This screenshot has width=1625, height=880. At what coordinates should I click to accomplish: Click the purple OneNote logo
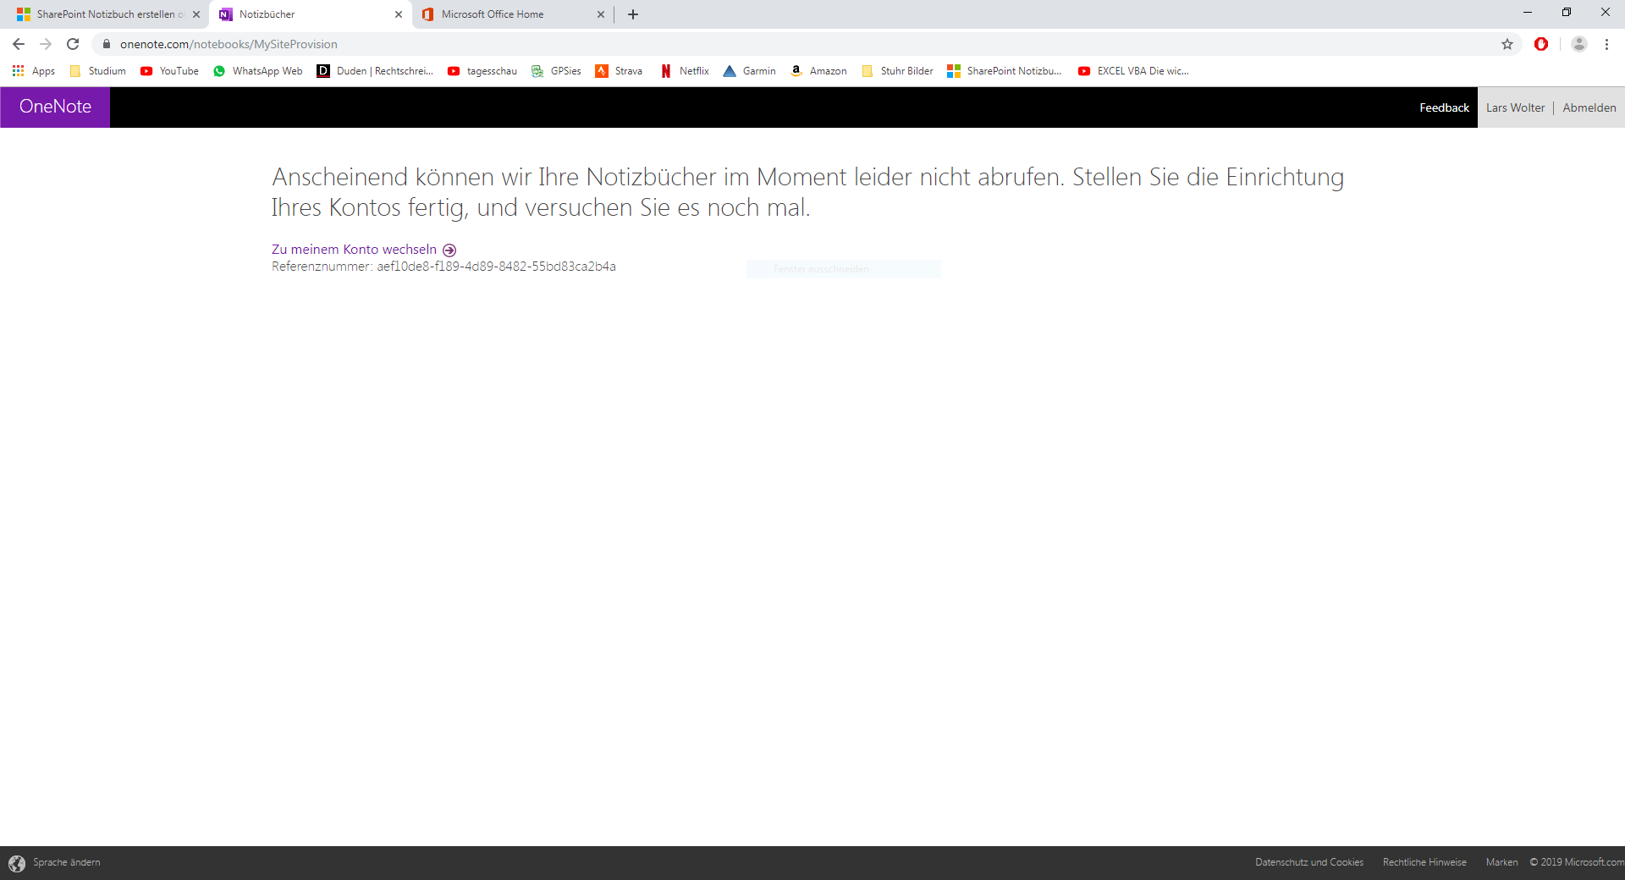pos(55,107)
